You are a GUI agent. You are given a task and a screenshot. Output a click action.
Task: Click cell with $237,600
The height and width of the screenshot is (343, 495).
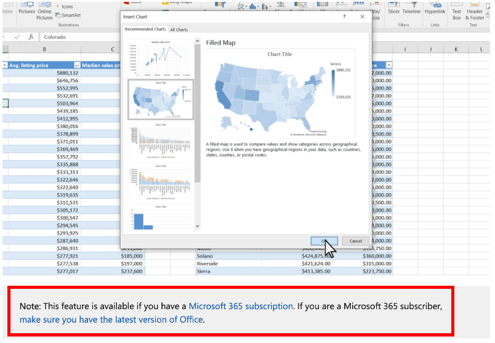click(x=113, y=271)
